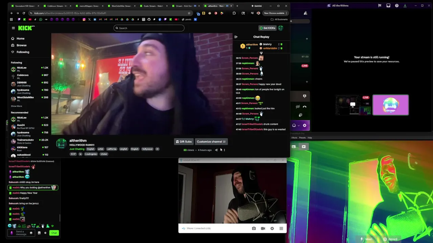Viewport: 433px width, 243px height.
Task: Reload the page in Chrome
Action: [24, 13]
